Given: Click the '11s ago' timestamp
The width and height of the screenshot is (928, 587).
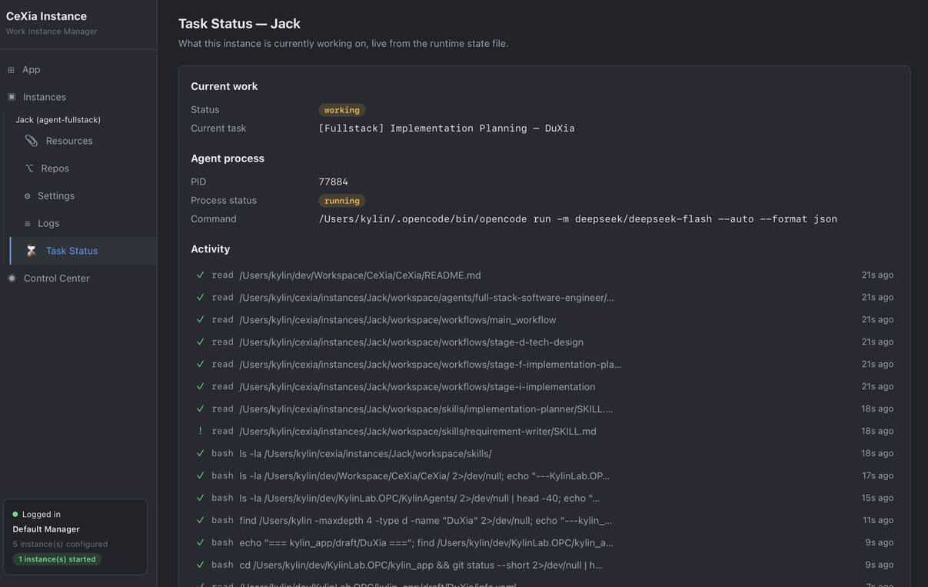Looking at the screenshot, I should pyautogui.click(x=878, y=520).
